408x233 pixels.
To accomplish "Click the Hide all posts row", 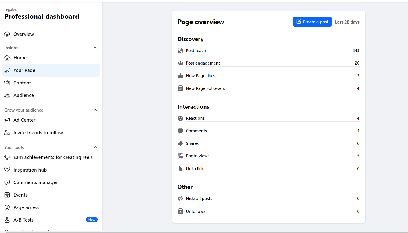I will [268, 199].
